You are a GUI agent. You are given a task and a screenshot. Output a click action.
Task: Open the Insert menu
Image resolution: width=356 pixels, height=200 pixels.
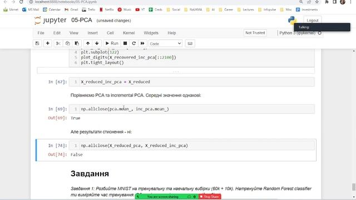click(x=93, y=33)
